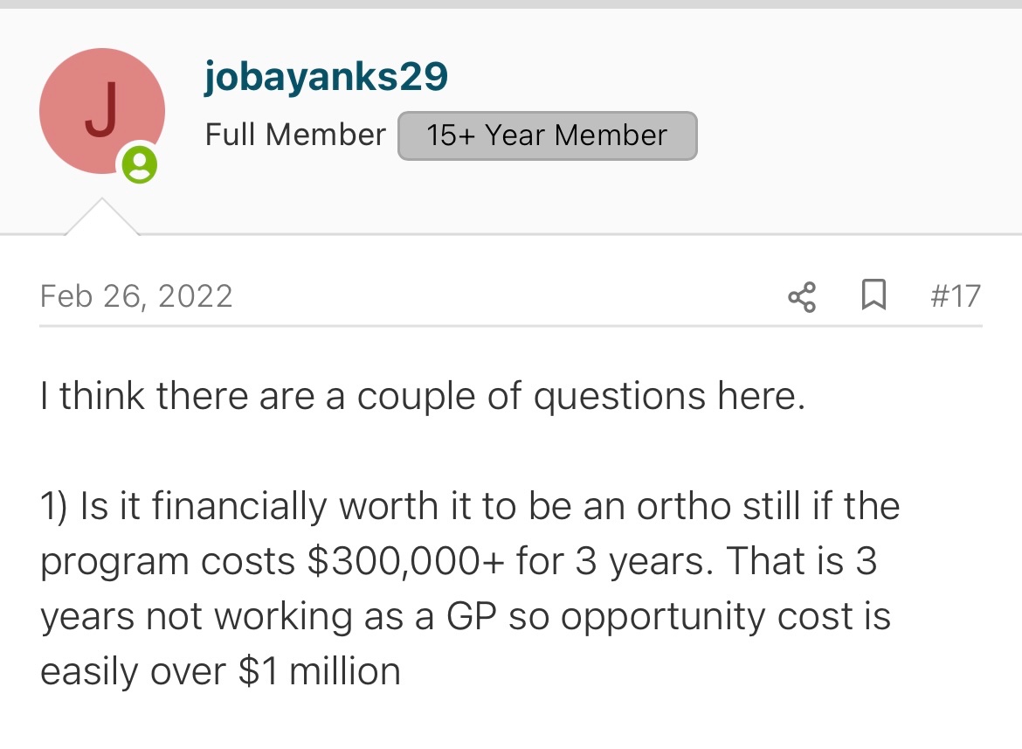Viewport: 1022px width, 749px height.
Task: Click the triangular pointer below the avatar
Action: coord(101,217)
